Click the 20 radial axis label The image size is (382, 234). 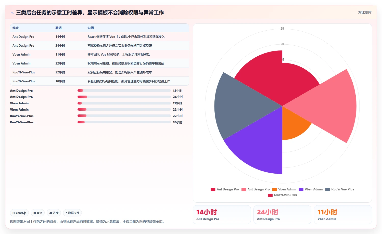[x=282, y=44]
